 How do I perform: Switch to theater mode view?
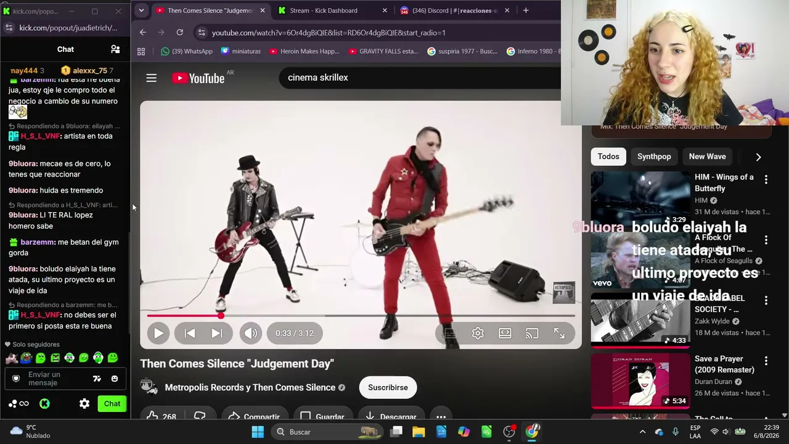pyautogui.click(x=505, y=333)
